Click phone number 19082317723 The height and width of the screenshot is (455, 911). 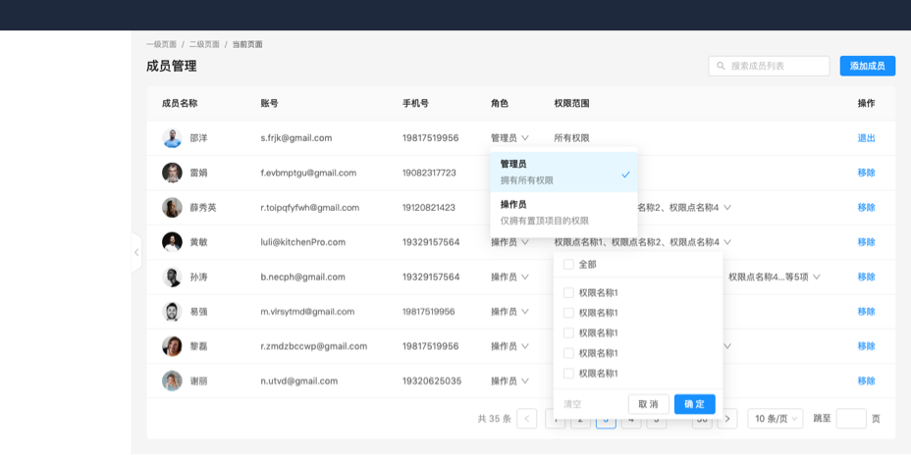tap(429, 173)
